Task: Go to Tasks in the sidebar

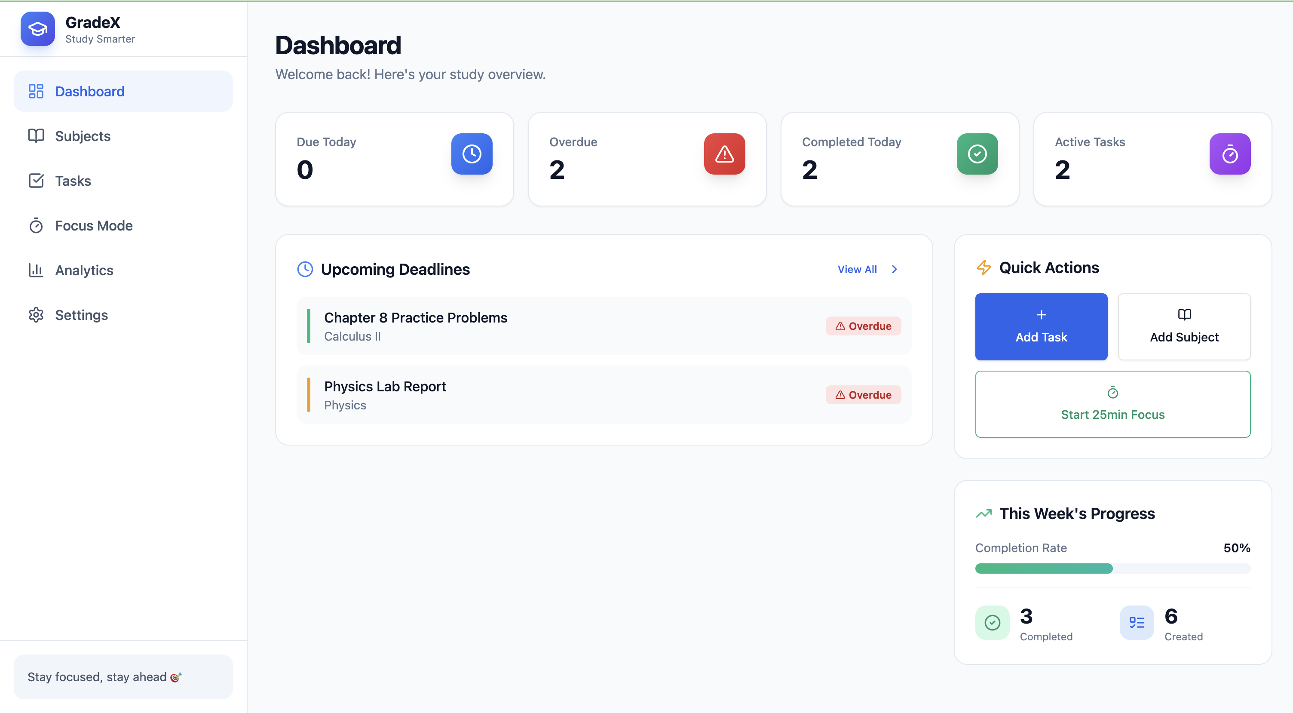Action: pyautogui.click(x=73, y=181)
